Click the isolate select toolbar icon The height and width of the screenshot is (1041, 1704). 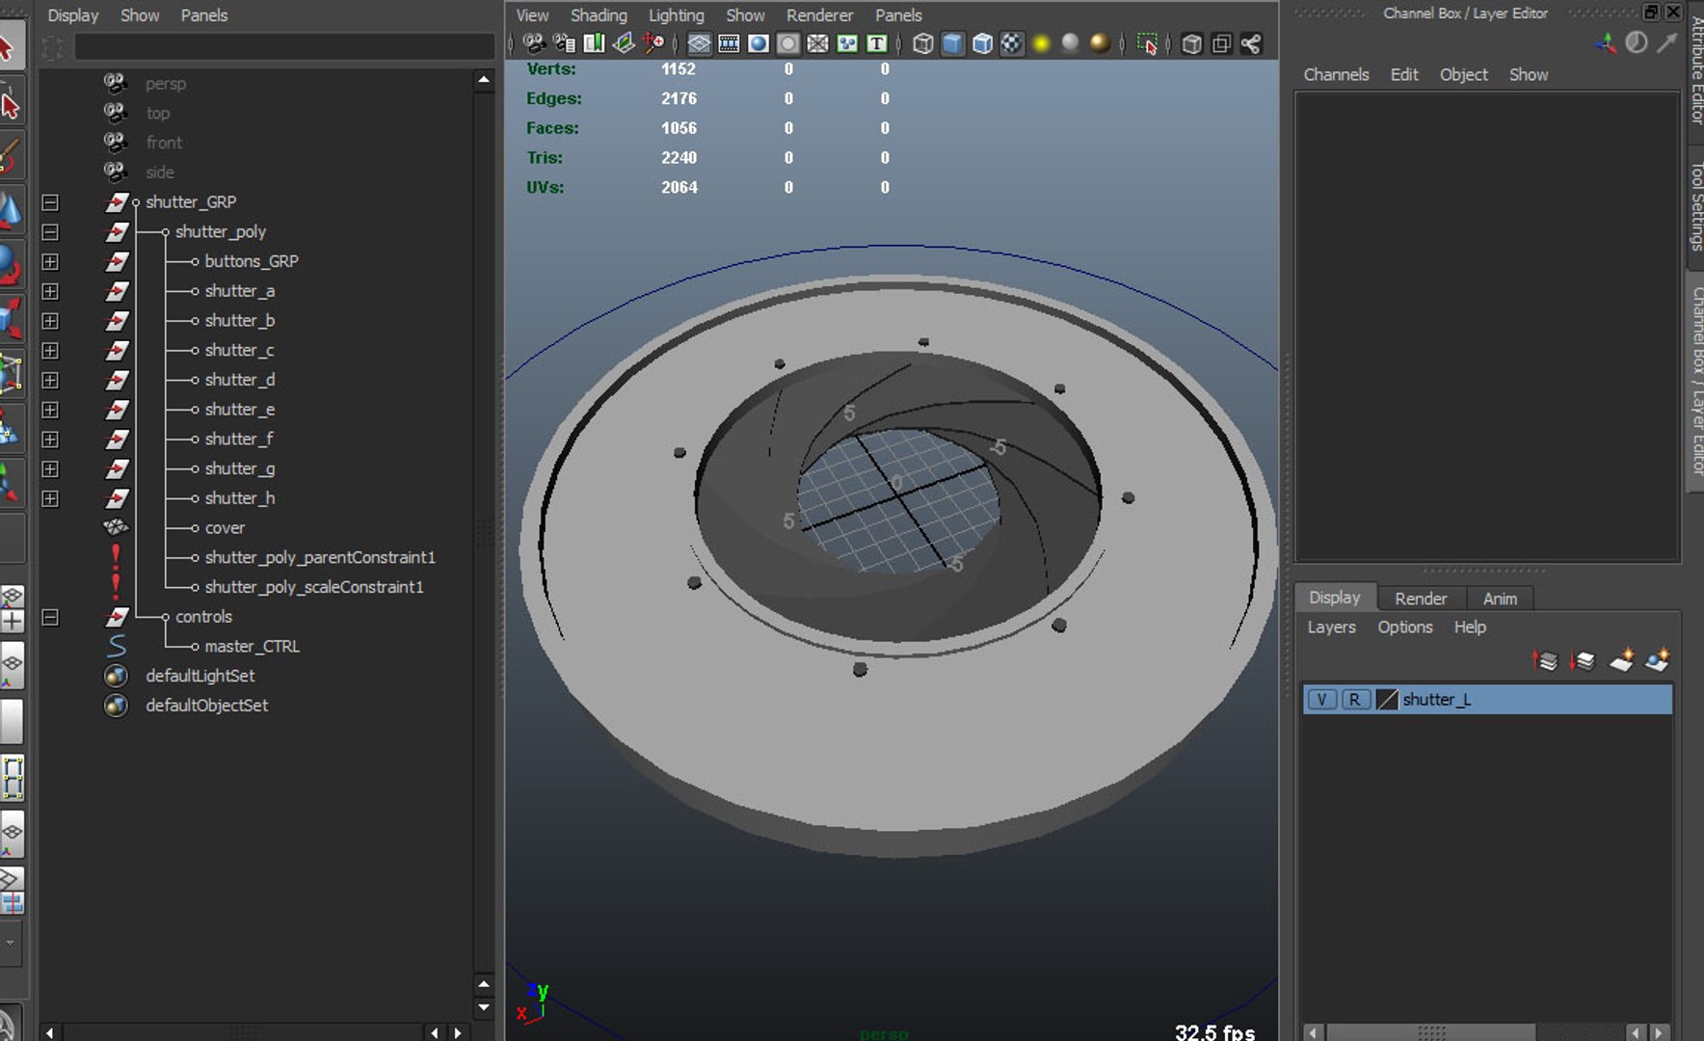1147,43
